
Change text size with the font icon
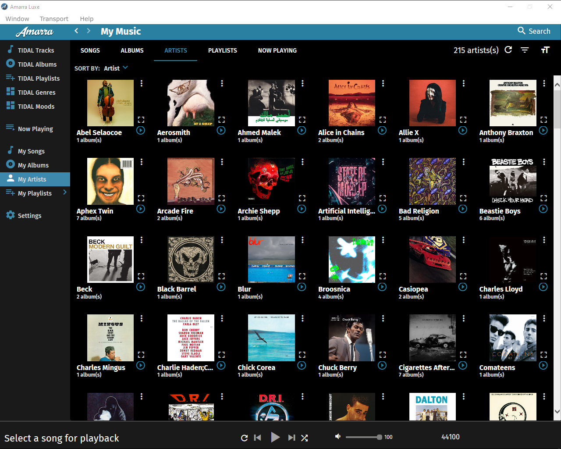[x=545, y=50]
